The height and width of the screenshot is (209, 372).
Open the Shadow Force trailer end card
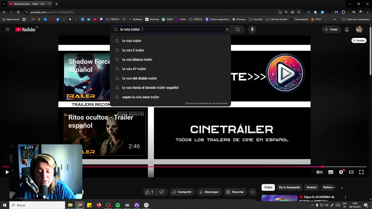(87, 77)
